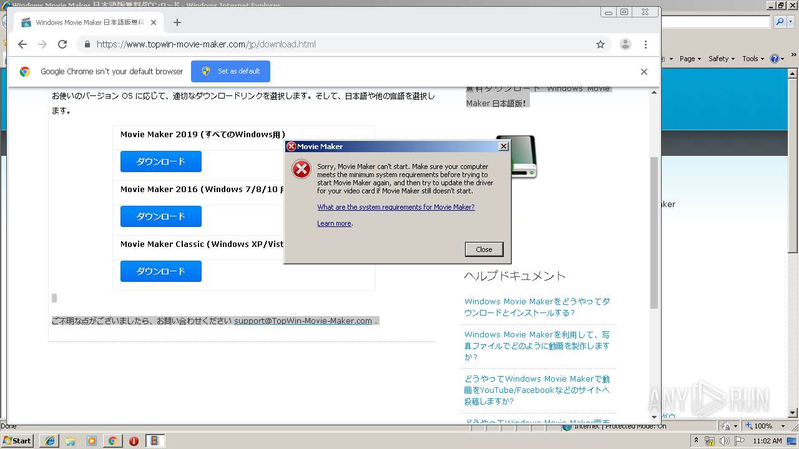Image resolution: width=799 pixels, height=449 pixels.
Task: Show hidden system tray icons
Action: click(x=697, y=441)
